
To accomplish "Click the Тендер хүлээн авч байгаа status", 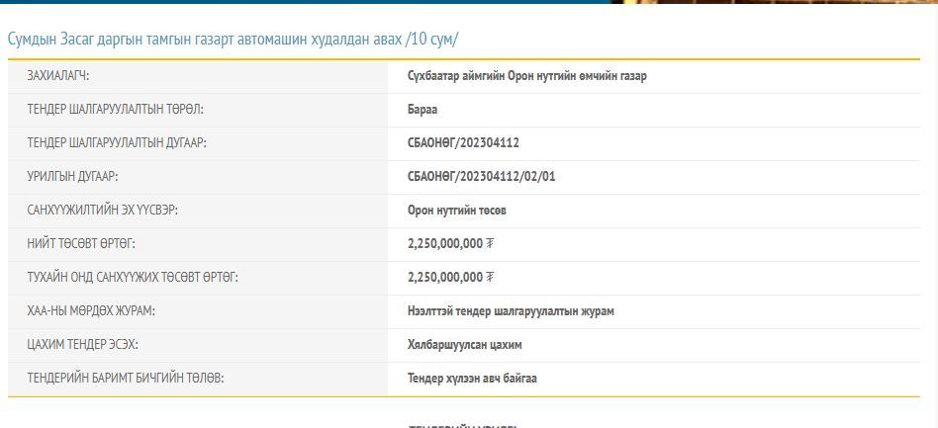I will (472, 379).
